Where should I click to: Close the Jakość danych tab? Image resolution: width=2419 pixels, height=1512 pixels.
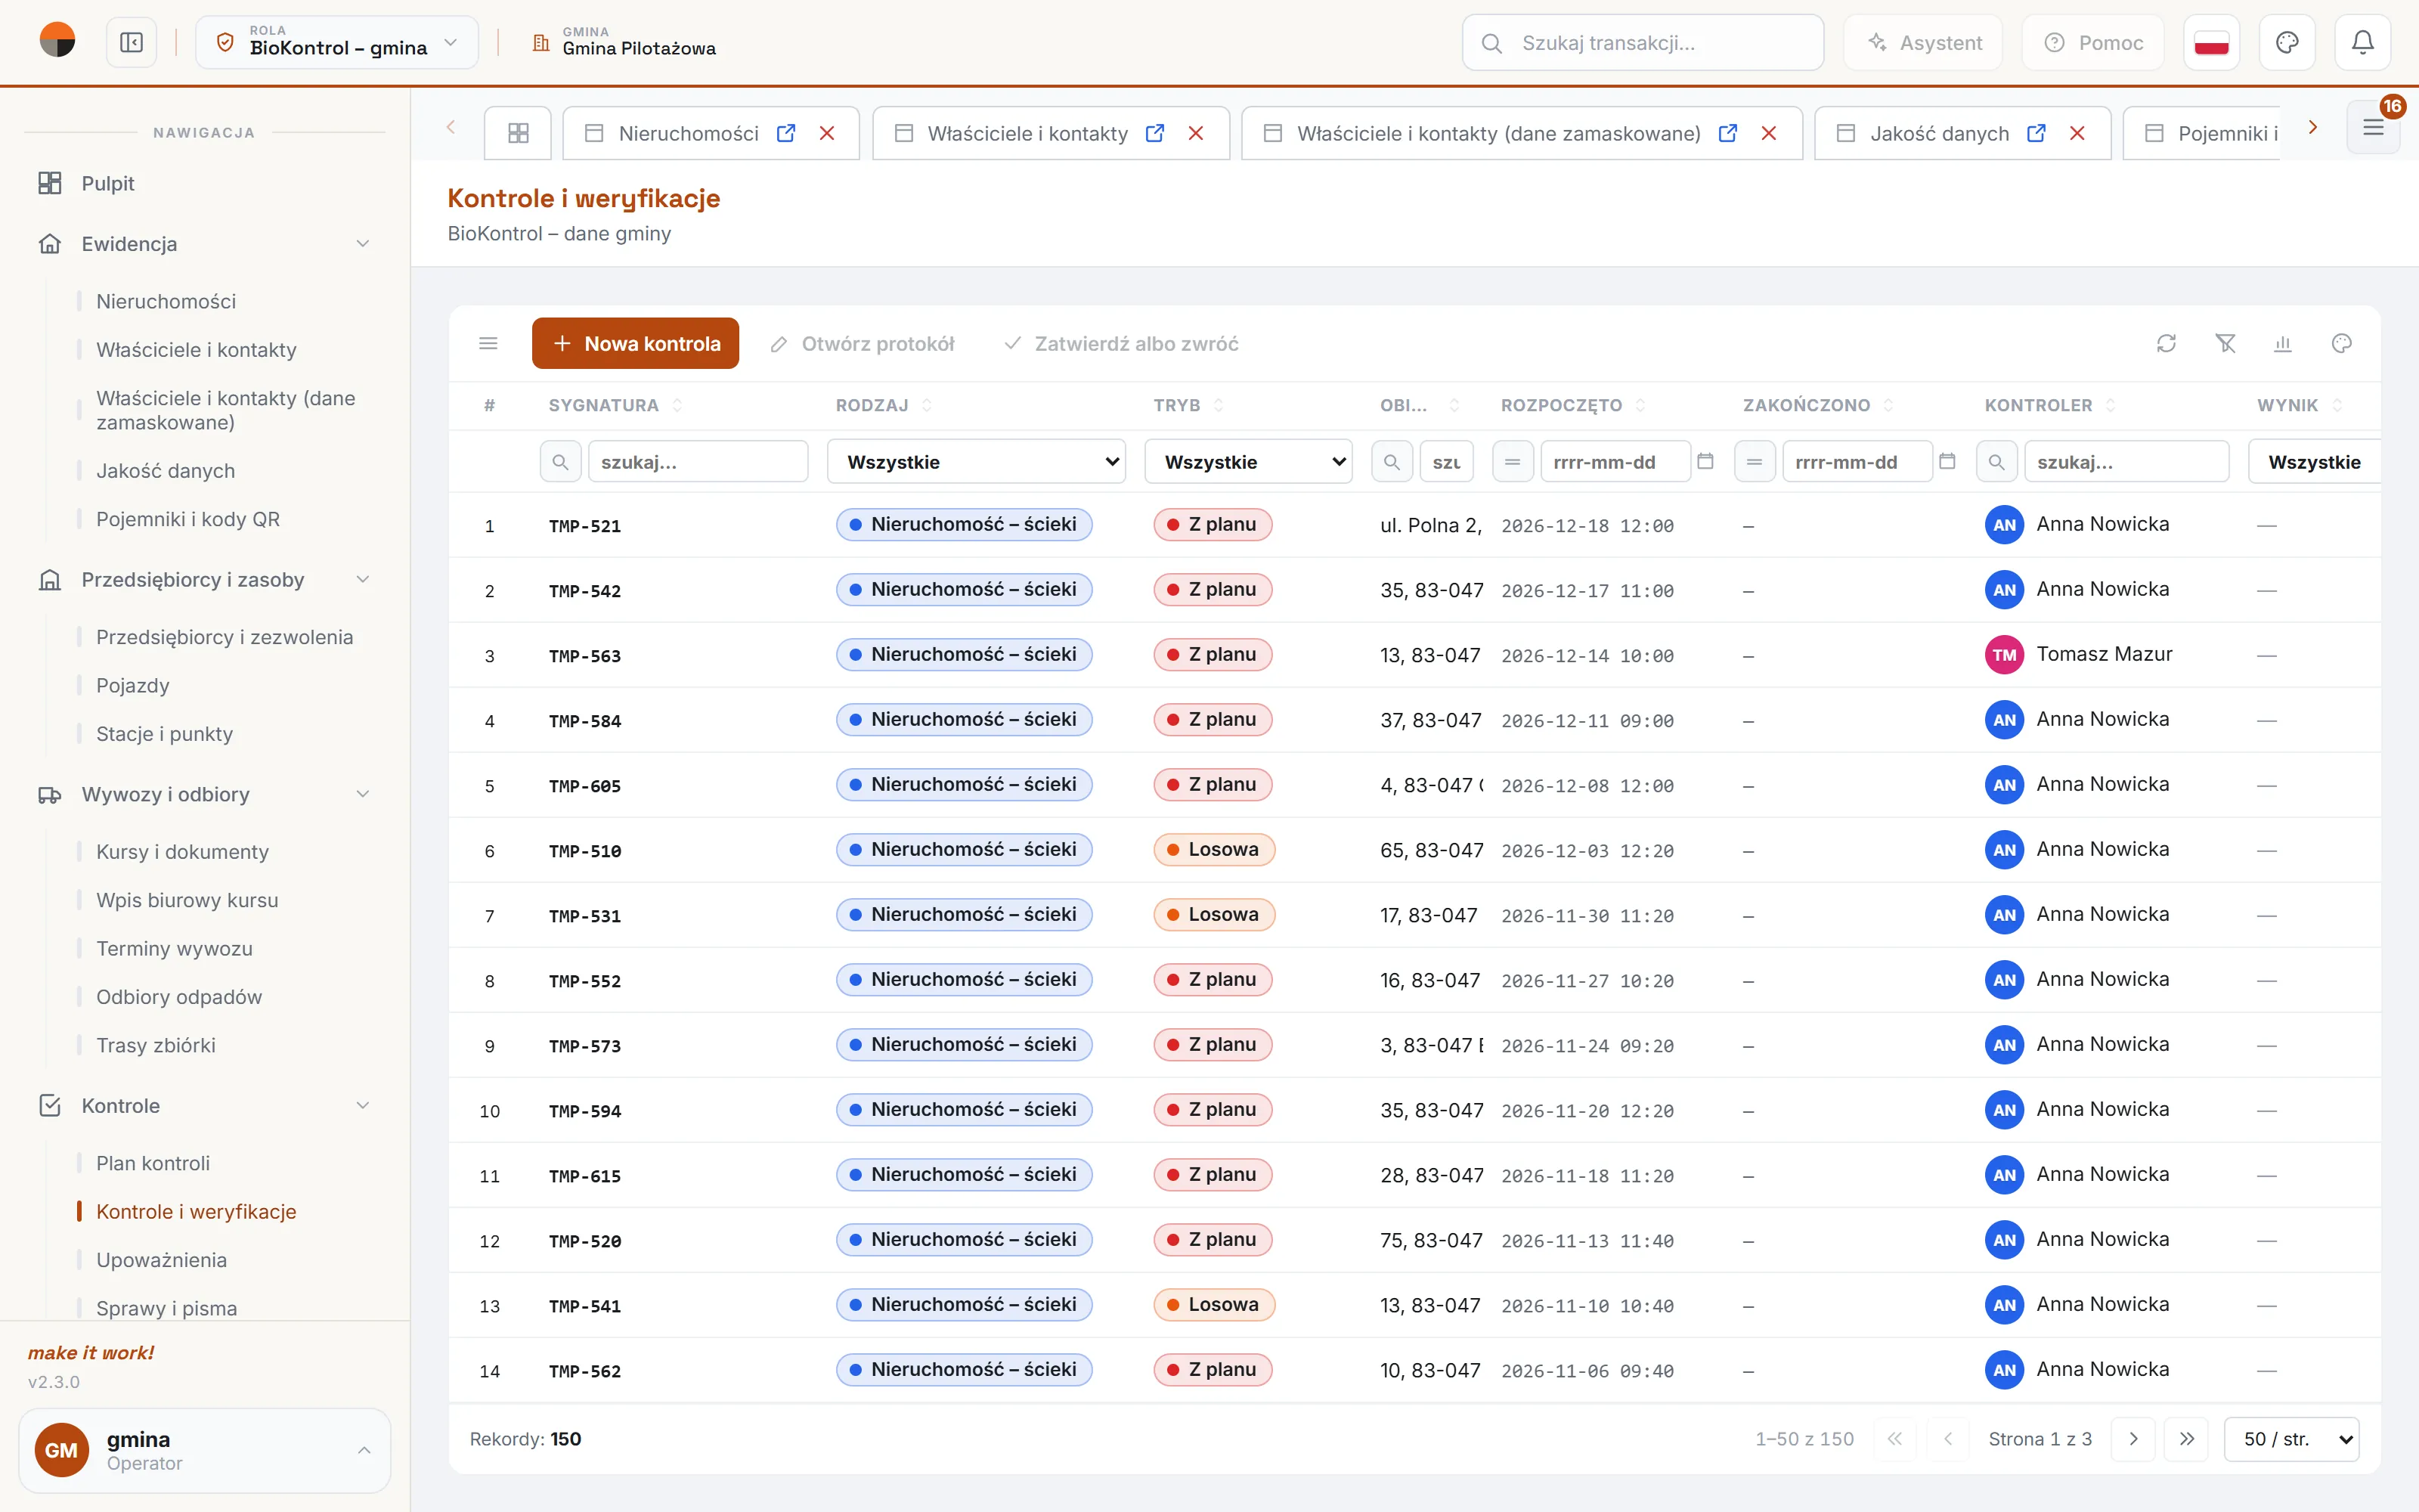tap(2077, 133)
